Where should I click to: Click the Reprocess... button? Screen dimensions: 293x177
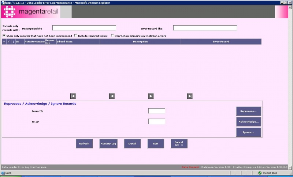pos(249,111)
